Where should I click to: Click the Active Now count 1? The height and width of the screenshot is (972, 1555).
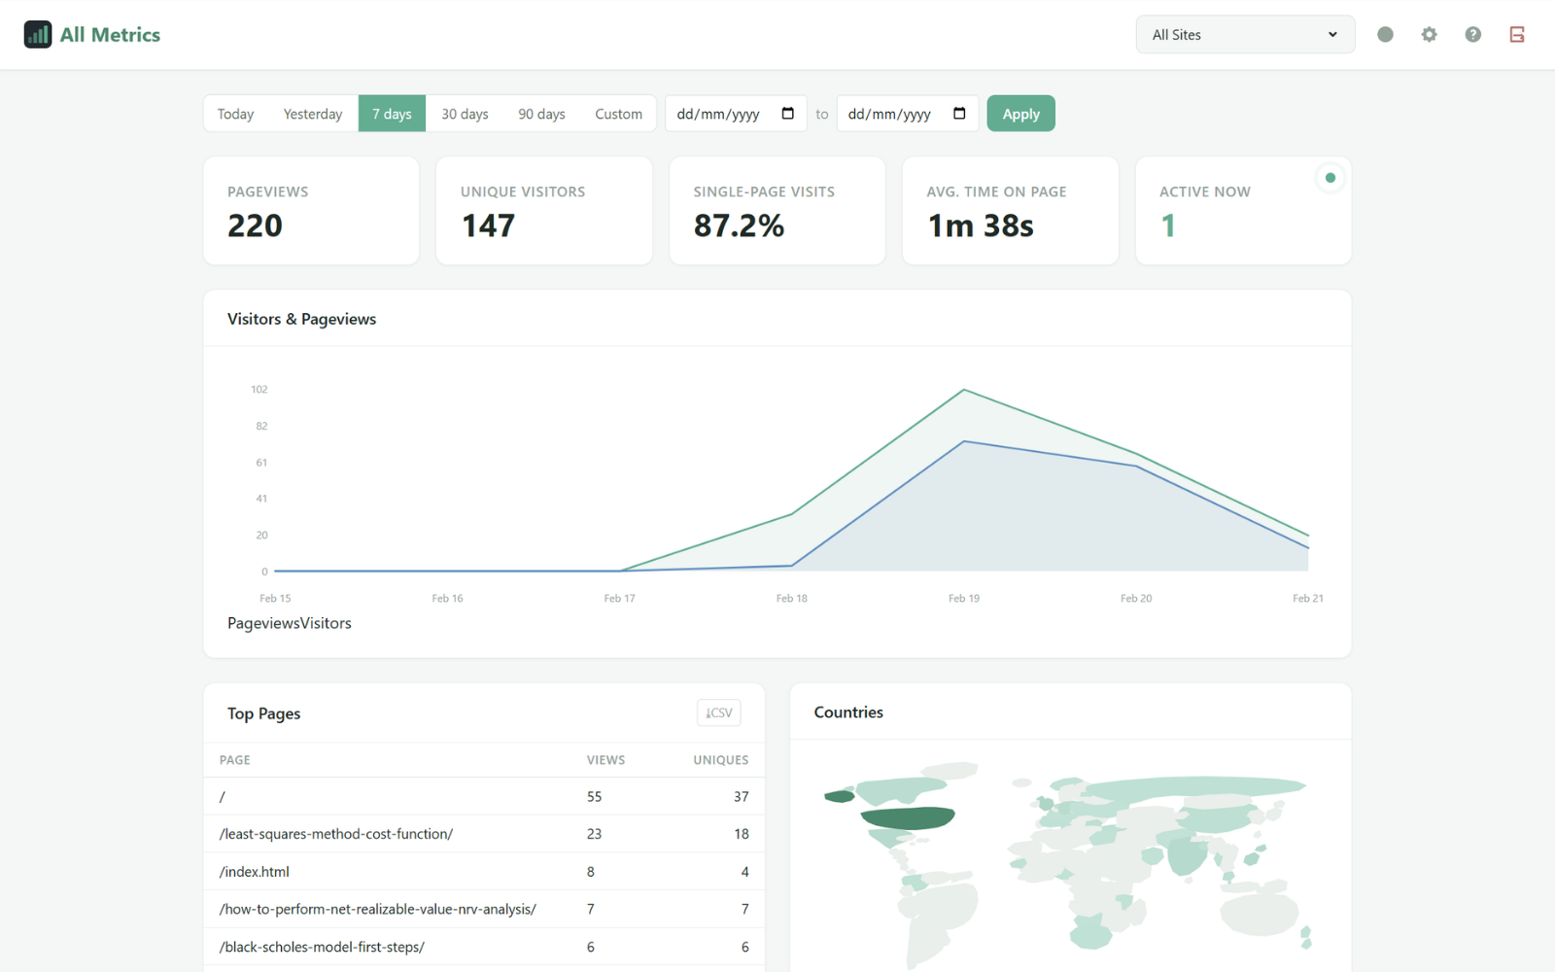[x=1168, y=226]
